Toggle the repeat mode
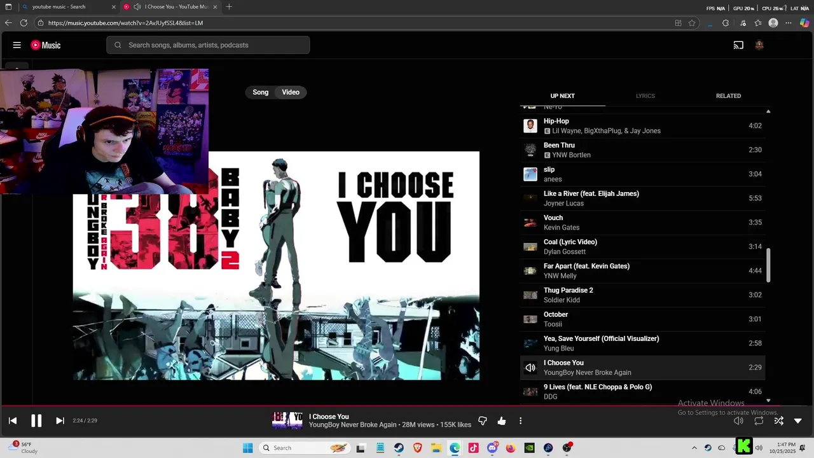 [759, 420]
